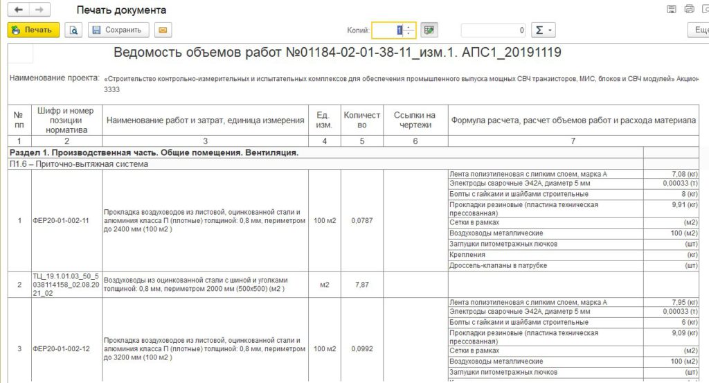Image resolution: width=709 pixels, height=383 pixels.
Task: Click the work description with периметром до 2400 мм
Action: [x=205, y=221]
